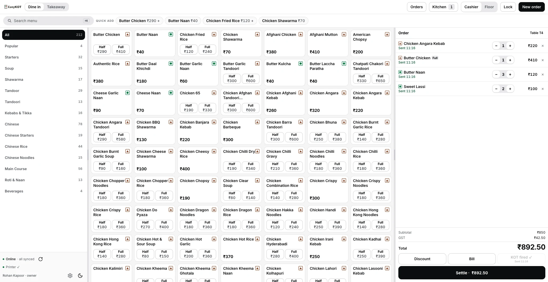Select Full portion of Chicken Fried Rice
Screen dimensions: 548x282
point(207,49)
